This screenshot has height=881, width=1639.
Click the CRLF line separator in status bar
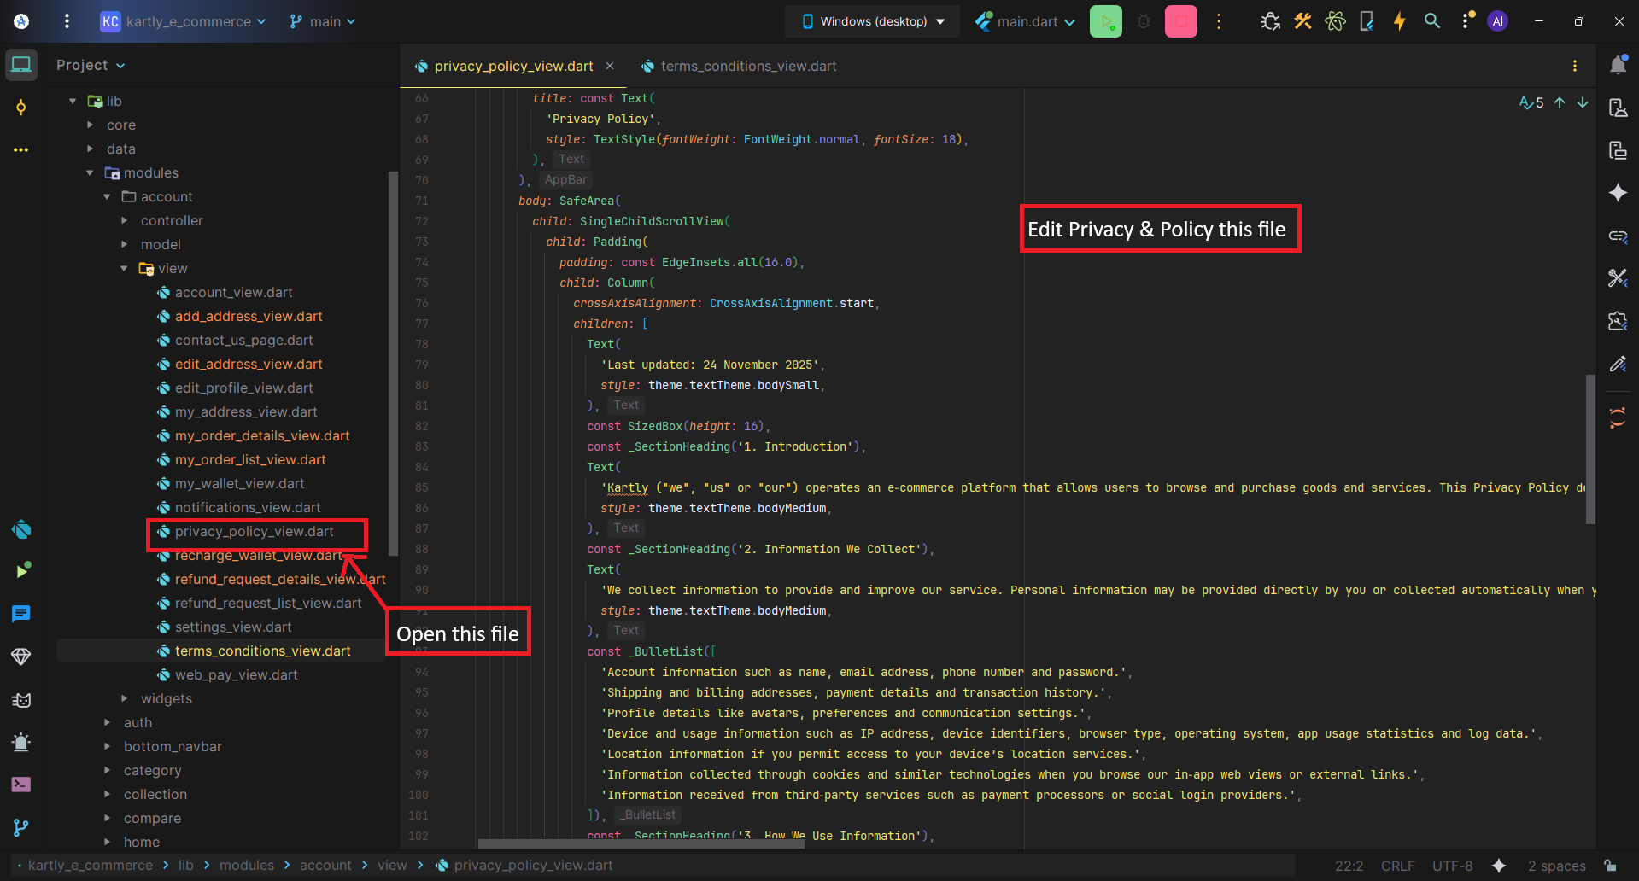(1397, 866)
